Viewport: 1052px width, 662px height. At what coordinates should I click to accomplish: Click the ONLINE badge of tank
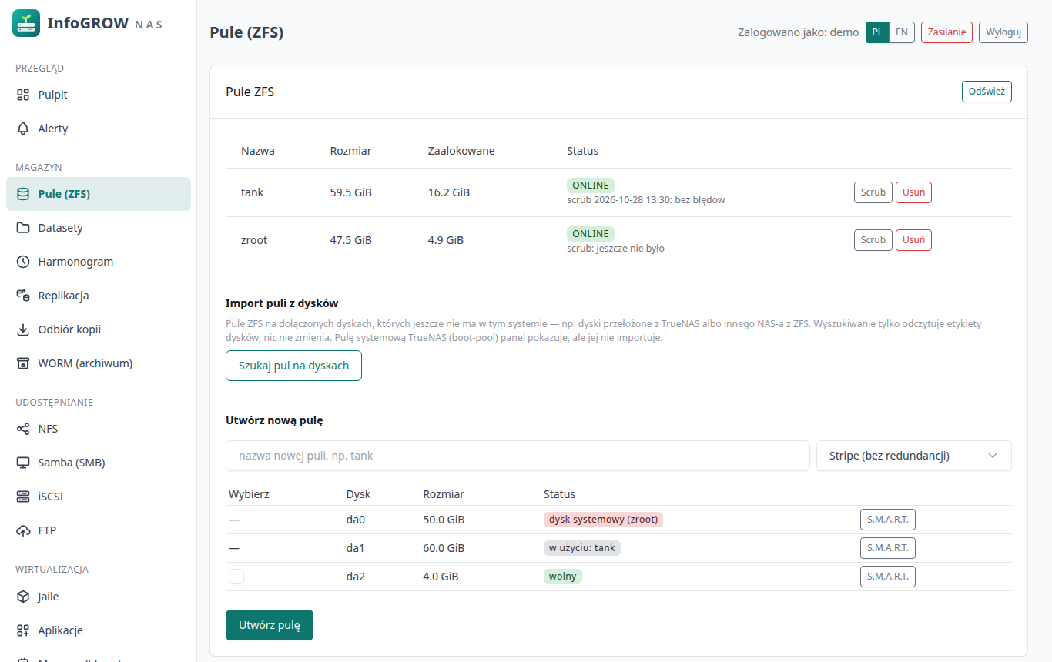pyautogui.click(x=591, y=186)
